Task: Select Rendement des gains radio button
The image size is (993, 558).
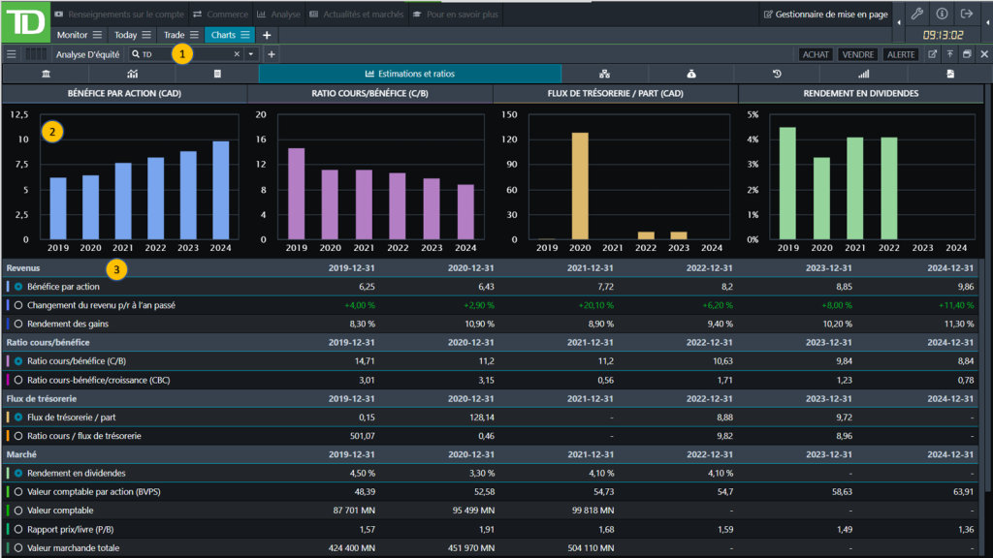Action: (x=18, y=324)
